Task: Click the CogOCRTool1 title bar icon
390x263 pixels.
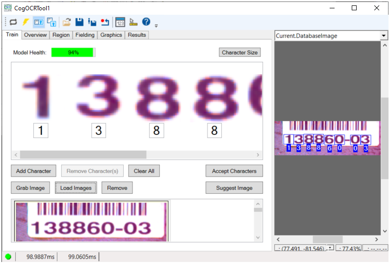Action: (8, 8)
